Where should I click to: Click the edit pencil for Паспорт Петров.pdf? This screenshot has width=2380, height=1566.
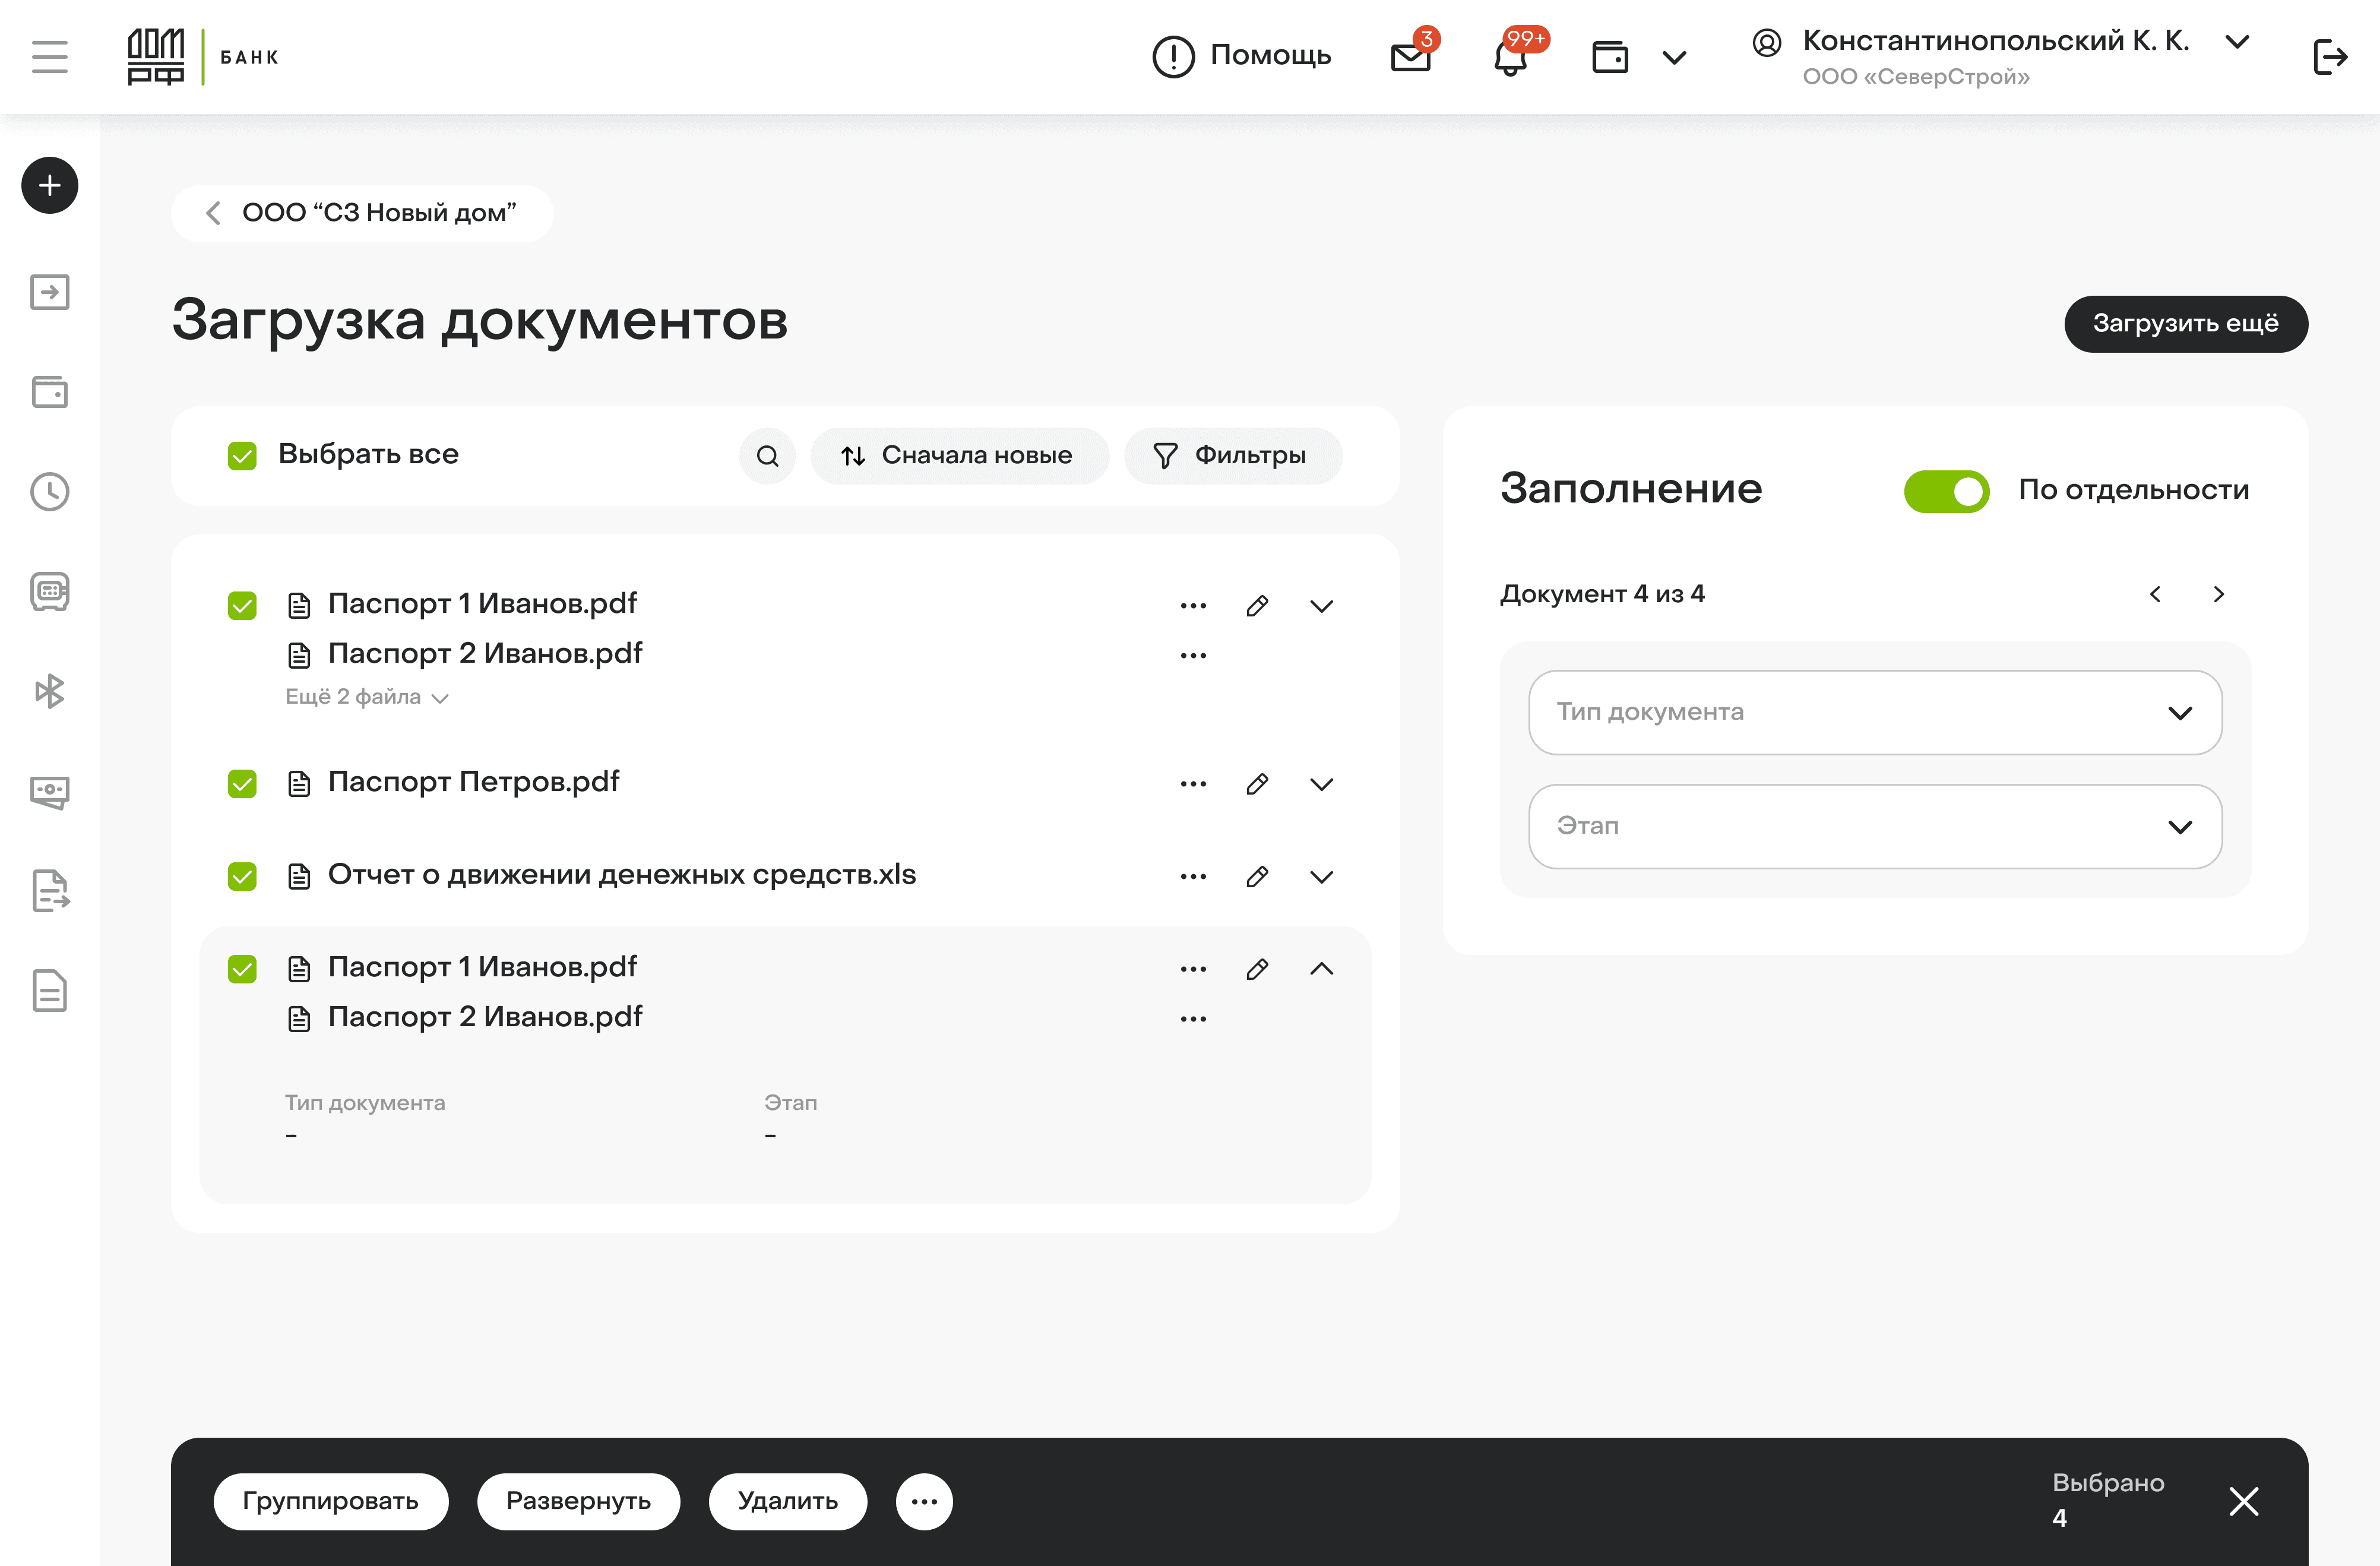click(1257, 784)
